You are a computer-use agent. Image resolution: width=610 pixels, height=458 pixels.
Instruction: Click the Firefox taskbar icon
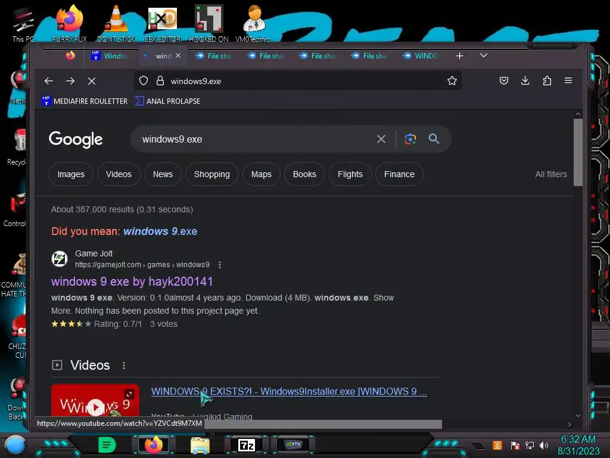click(154, 445)
